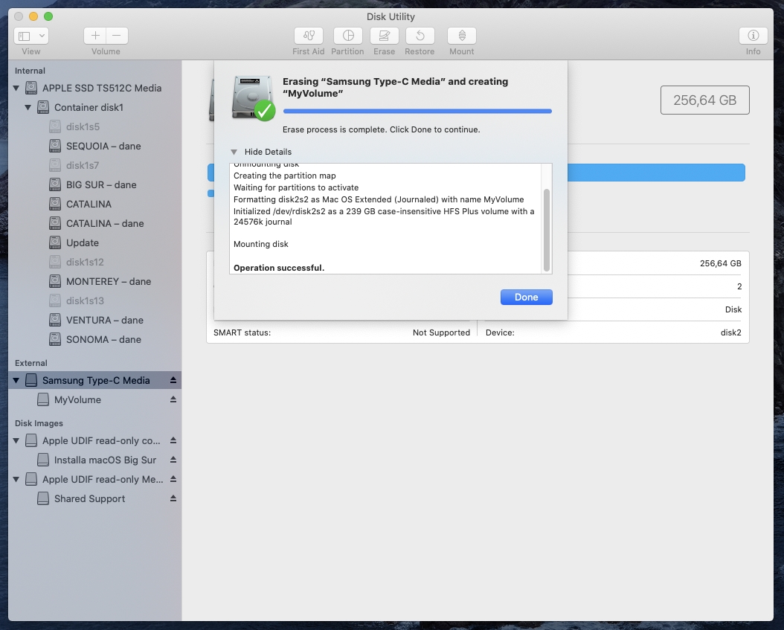Image resolution: width=784 pixels, height=630 pixels.
Task: Select Samsung Type-C Media in sidebar
Action: pyautogui.click(x=95, y=380)
